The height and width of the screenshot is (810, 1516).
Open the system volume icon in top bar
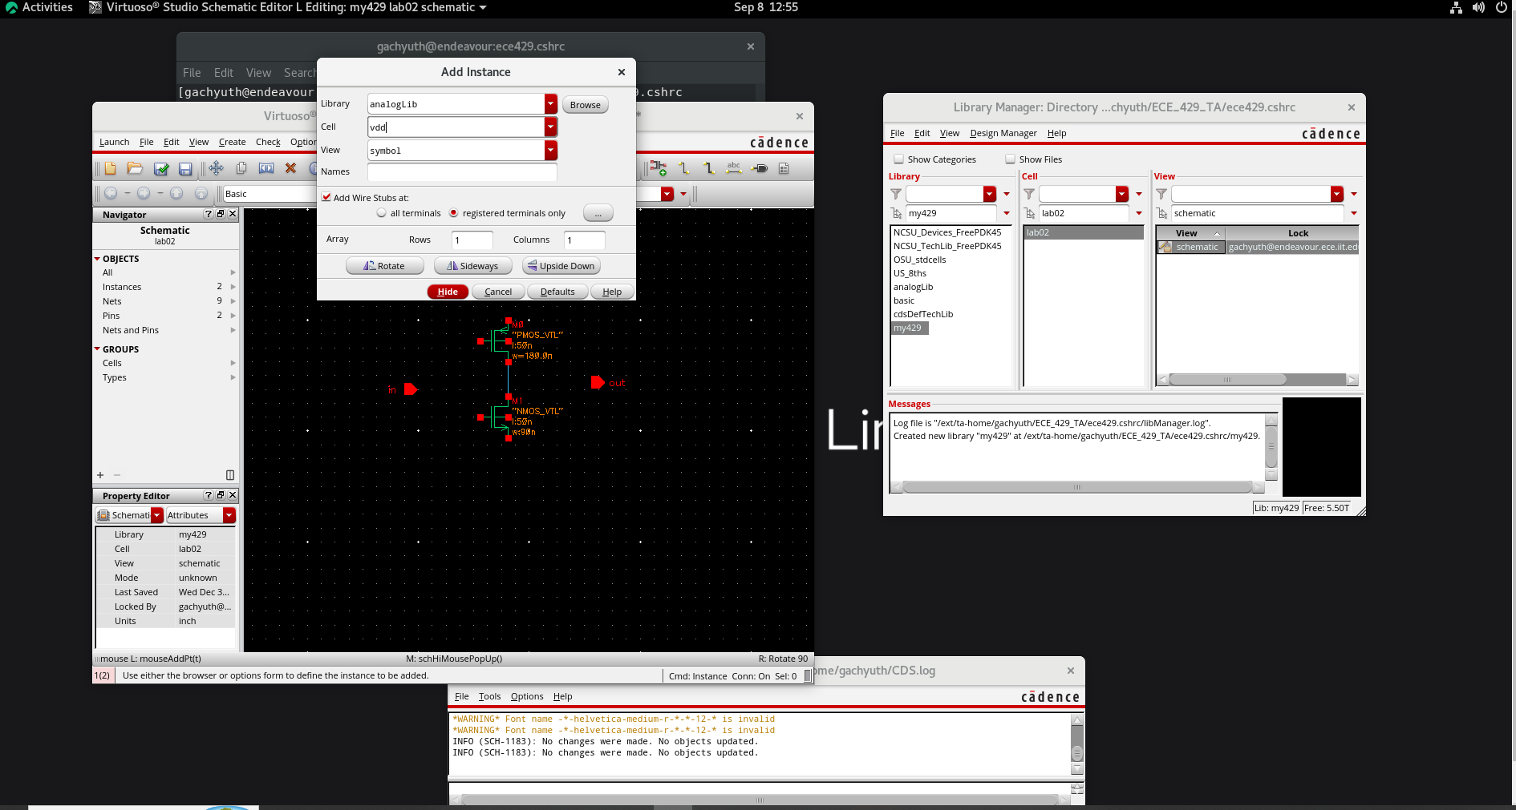pyautogui.click(x=1478, y=7)
